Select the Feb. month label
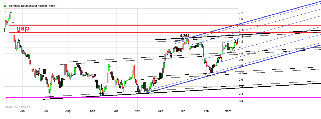The height and width of the screenshot is (119, 321). (x=207, y=111)
